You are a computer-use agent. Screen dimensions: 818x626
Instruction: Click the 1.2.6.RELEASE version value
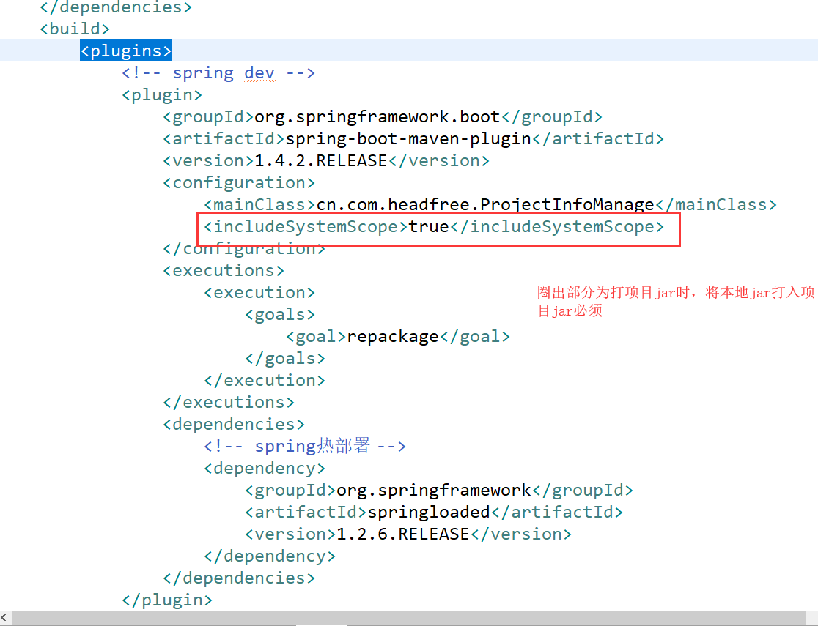tap(402, 534)
